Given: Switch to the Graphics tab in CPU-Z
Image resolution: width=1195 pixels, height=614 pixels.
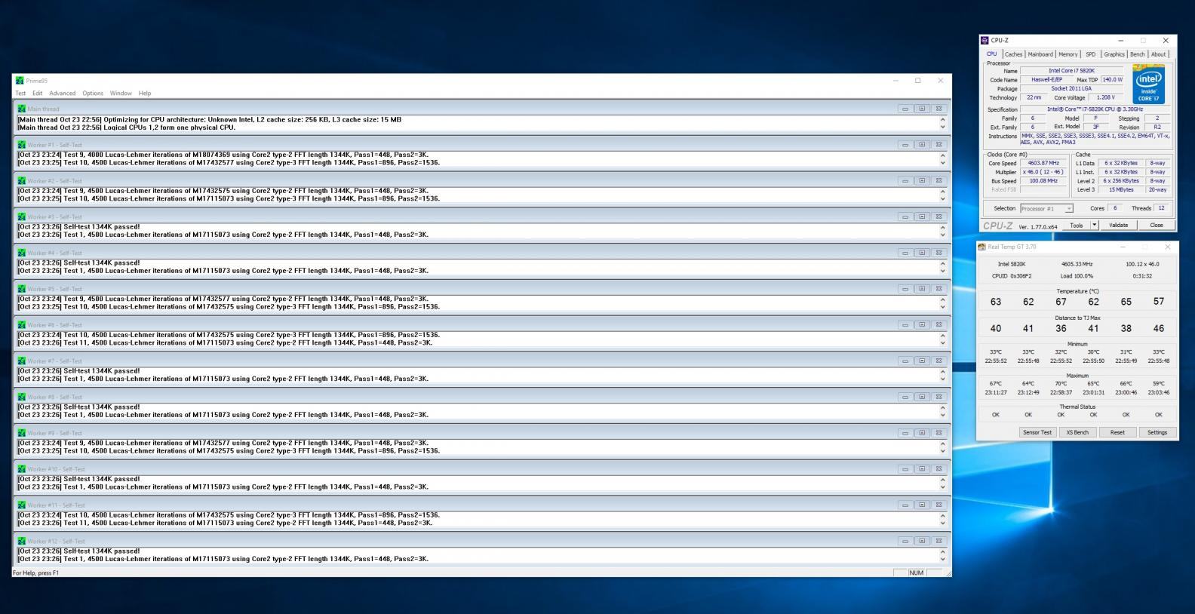Looking at the screenshot, I should (1114, 54).
